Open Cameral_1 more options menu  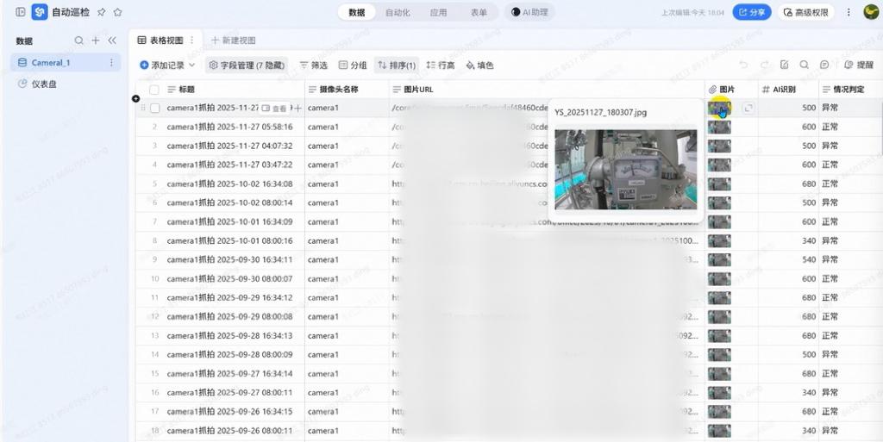(x=111, y=62)
